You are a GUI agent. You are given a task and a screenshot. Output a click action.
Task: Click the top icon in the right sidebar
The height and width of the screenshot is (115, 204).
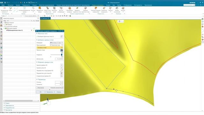(x=203, y=19)
